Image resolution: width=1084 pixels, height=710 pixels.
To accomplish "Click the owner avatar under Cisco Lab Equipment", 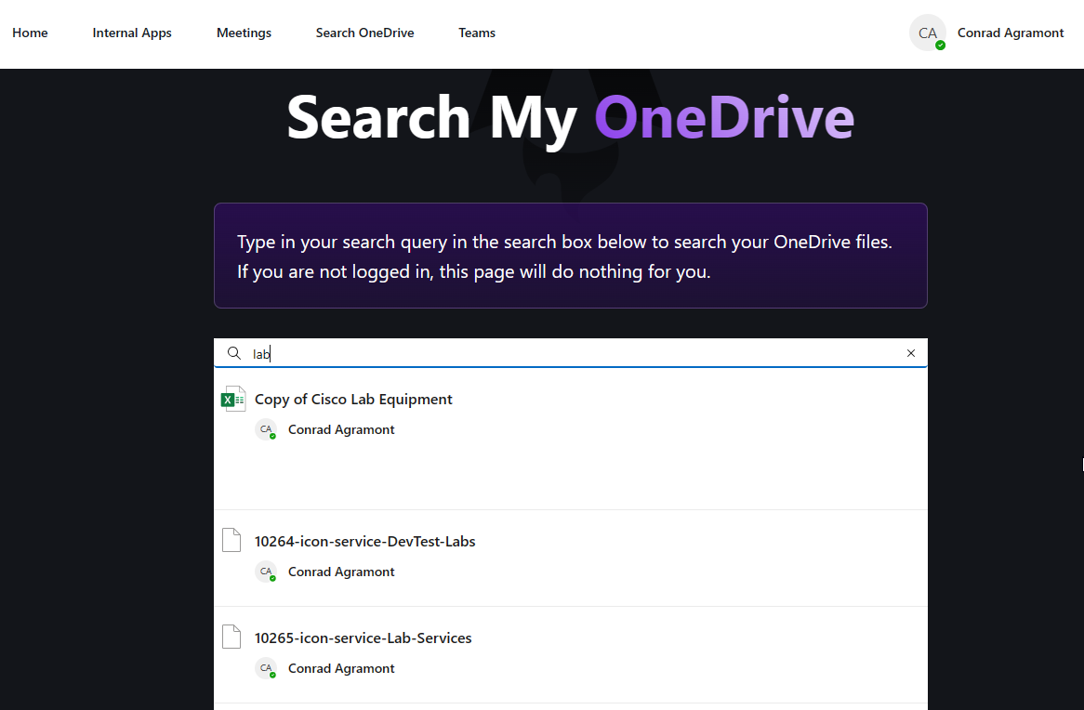I will click(266, 429).
